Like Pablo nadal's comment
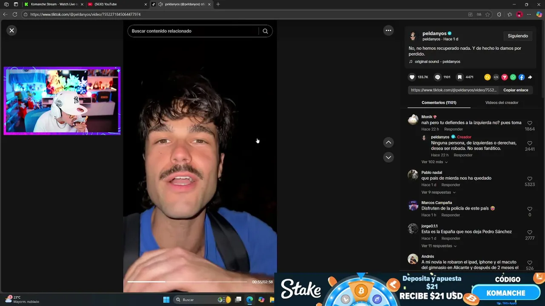Viewport: 545px width, 306px height. 530,179
